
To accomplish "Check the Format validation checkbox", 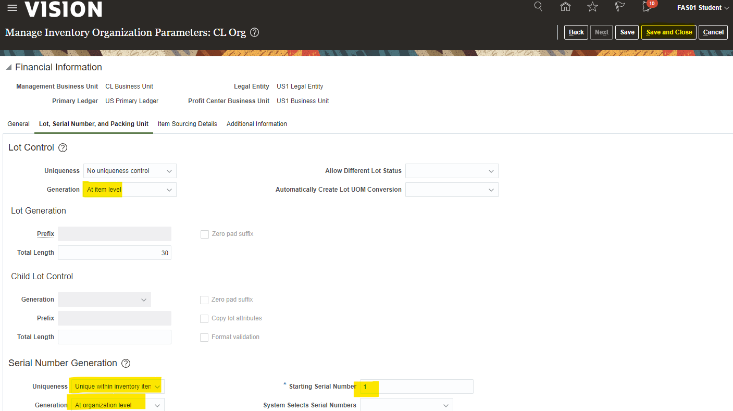I will tap(205, 338).
